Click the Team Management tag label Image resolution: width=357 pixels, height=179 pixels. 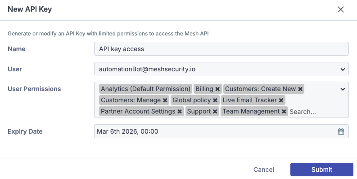pyautogui.click(x=251, y=111)
